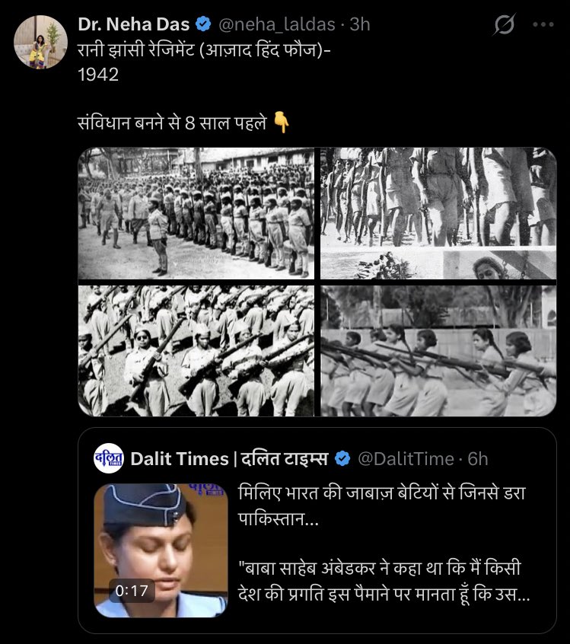This screenshot has height=644, width=570.
Task: Open the Dalit Times logo avatar
Action: point(108,458)
